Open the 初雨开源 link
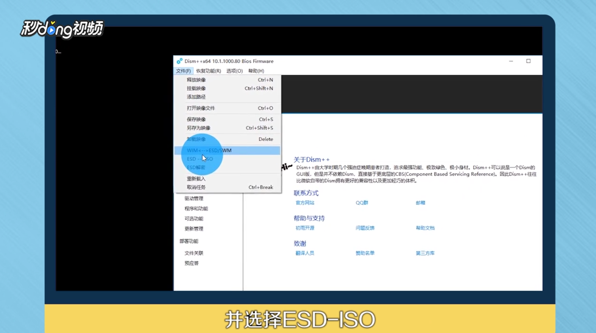Viewport: 596px width, 333px height. (305, 228)
